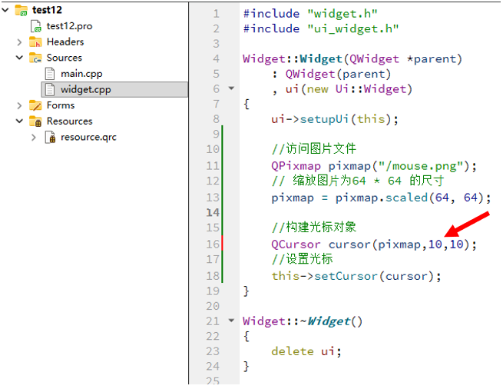Click the Widget::Widget constructor name
This screenshot has width=503, height=389.
click(x=321, y=58)
